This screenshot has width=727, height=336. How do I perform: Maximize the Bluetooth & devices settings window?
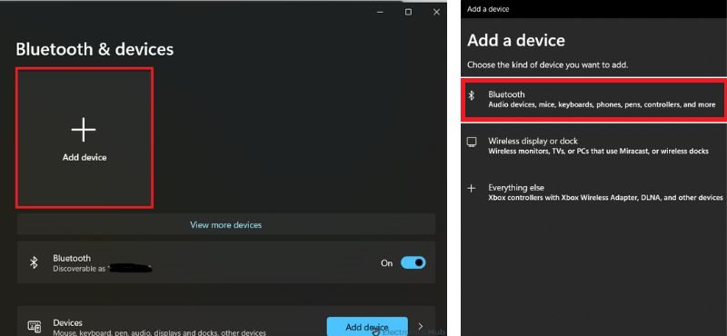pos(408,12)
